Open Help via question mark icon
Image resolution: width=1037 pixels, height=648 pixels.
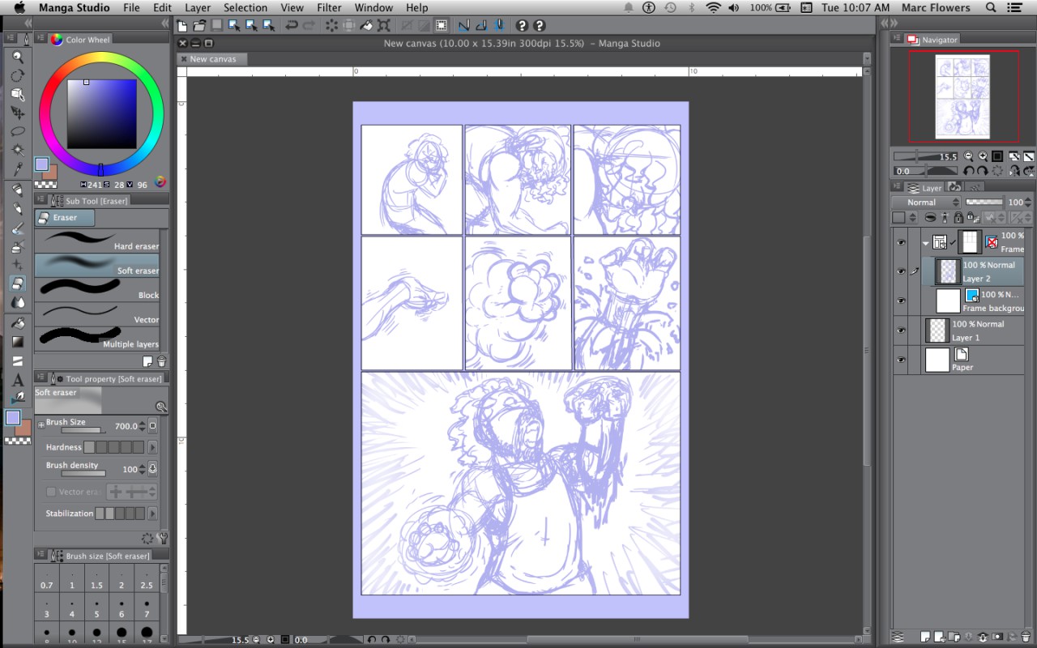tap(523, 26)
